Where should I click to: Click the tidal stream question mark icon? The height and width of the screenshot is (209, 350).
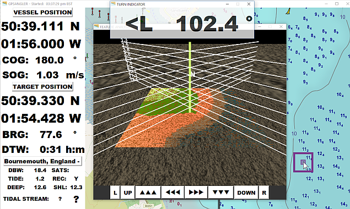(x=76, y=199)
